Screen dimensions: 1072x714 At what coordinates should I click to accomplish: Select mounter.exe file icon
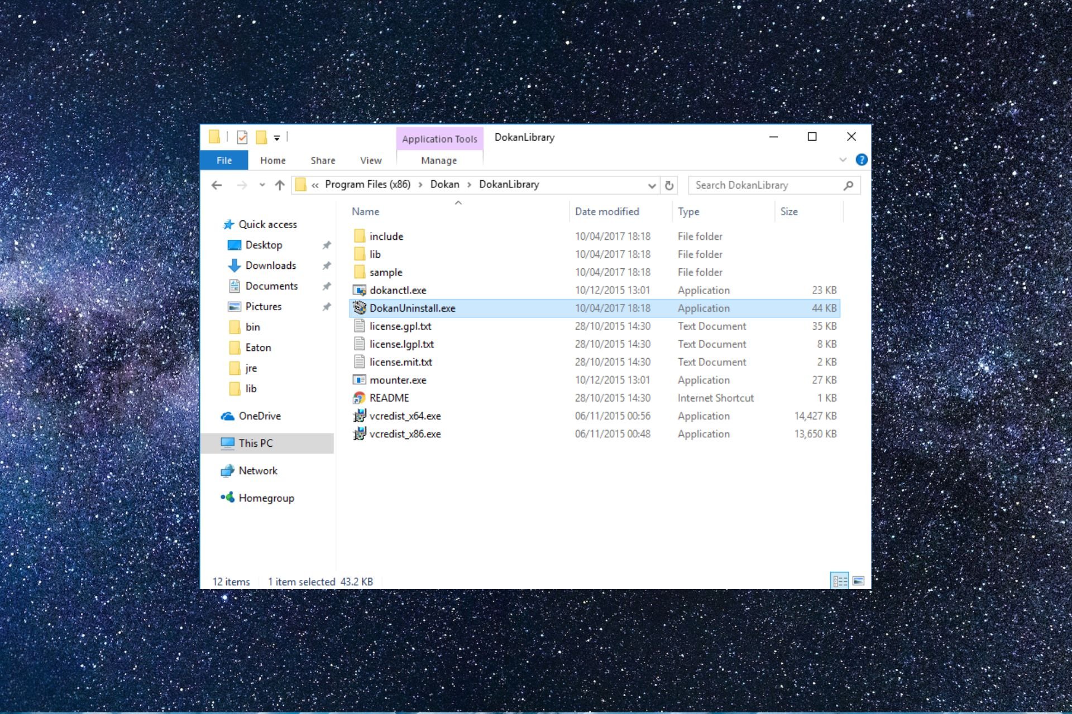click(x=360, y=380)
